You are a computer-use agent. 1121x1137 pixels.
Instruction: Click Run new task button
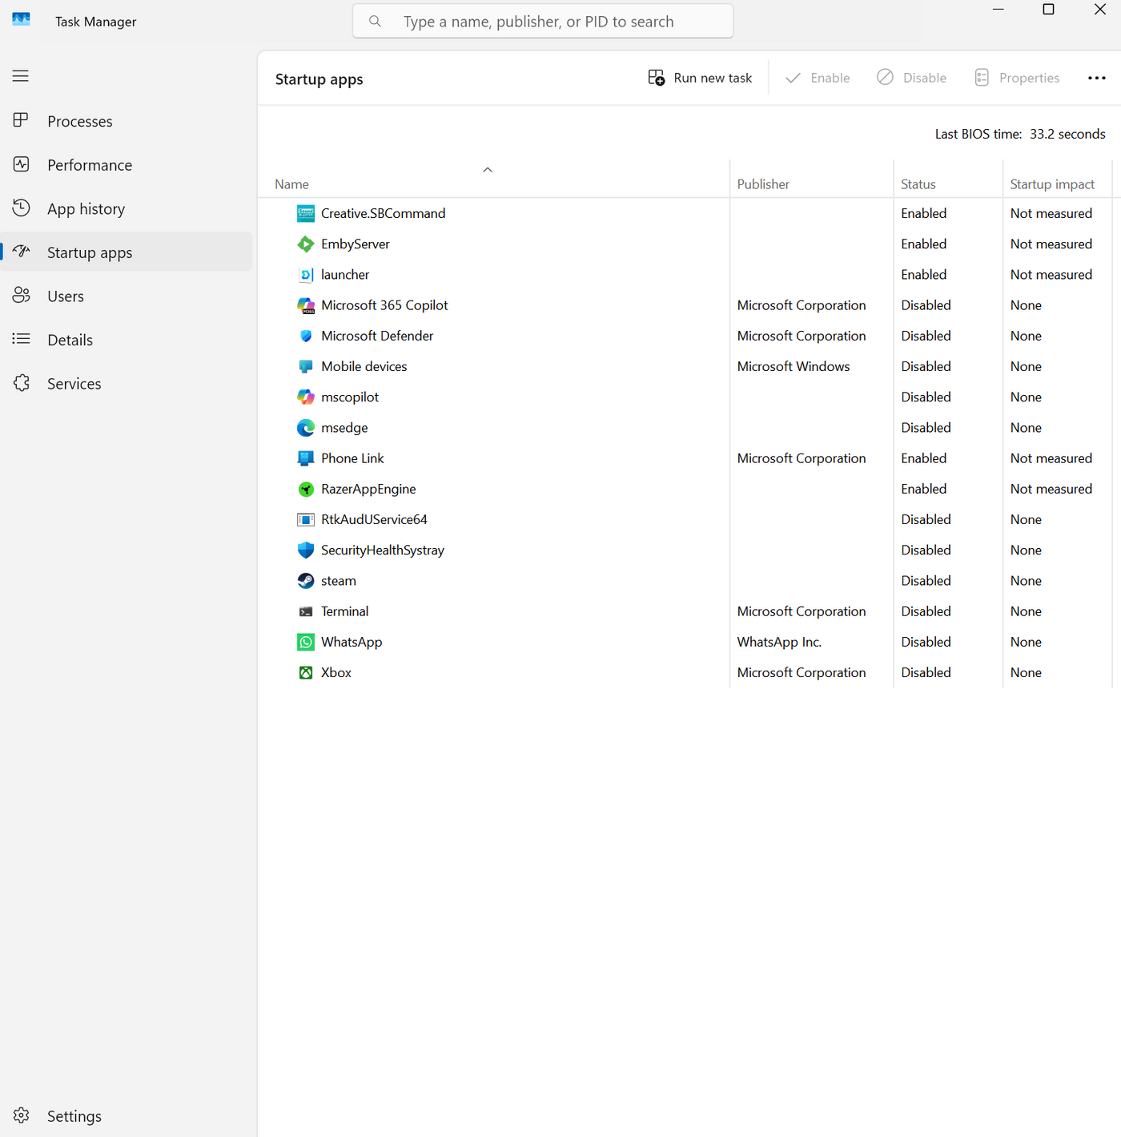[700, 78]
